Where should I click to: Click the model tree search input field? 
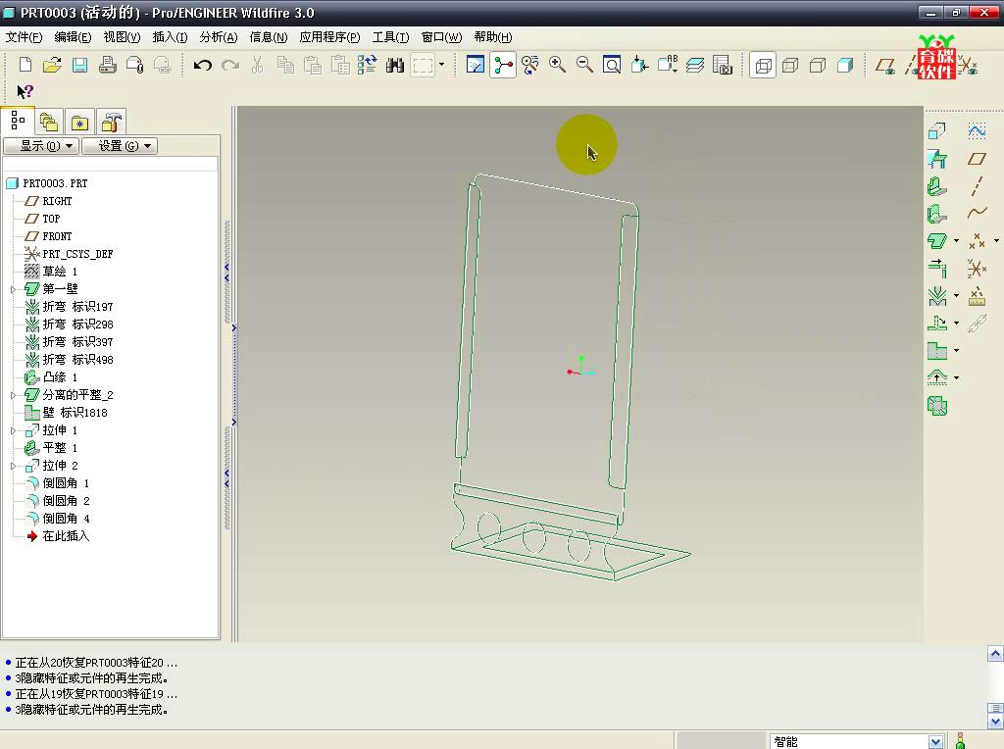110,165
